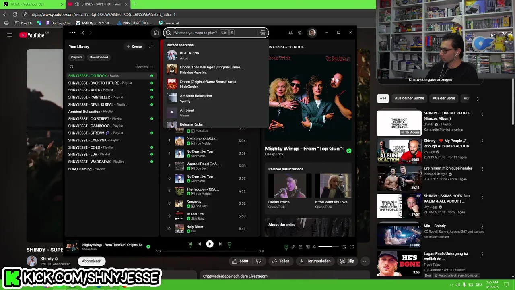Open options for Logan Pauls Untergang video
This screenshot has height=290, width=515.
482,255
